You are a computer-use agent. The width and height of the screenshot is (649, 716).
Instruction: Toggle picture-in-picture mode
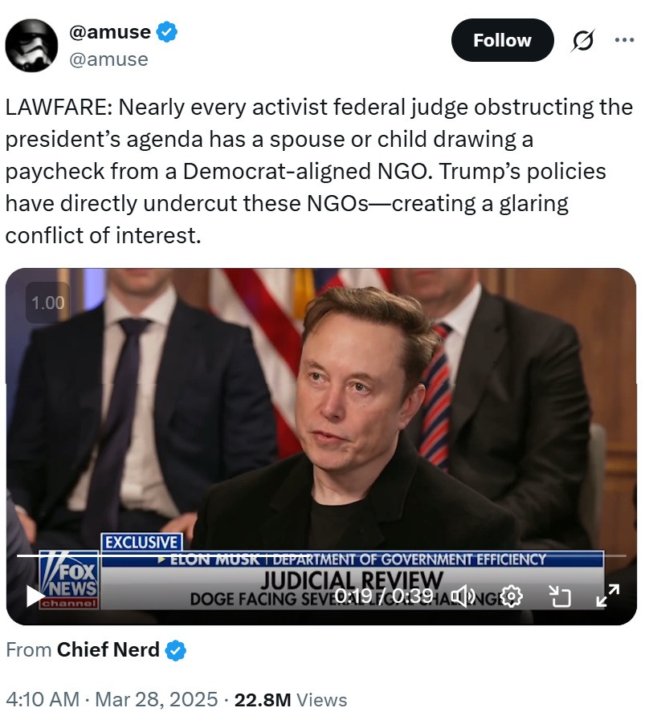pyautogui.click(x=558, y=596)
